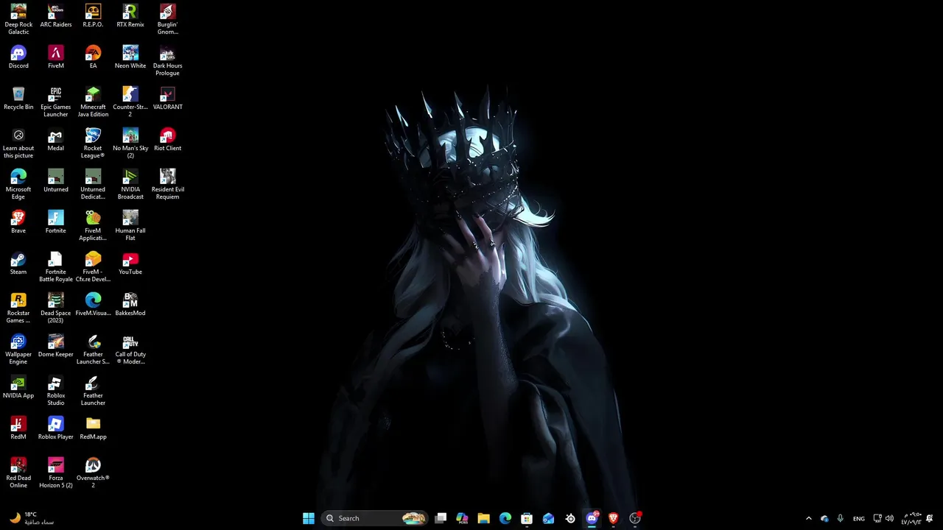This screenshot has width=943, height=530.
Task: Select the Recycle Bin icon
Action: tap(18, 99)
